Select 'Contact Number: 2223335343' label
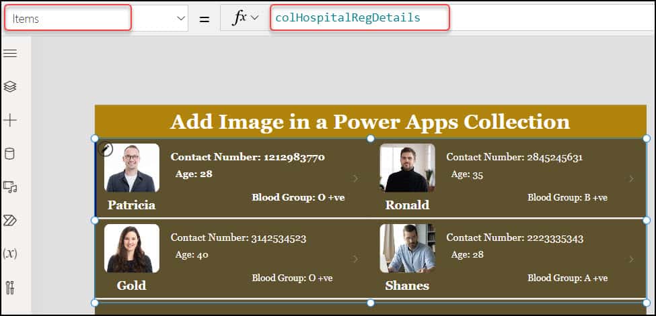Screen dimensions: 656x316 (x=515, y=238)
